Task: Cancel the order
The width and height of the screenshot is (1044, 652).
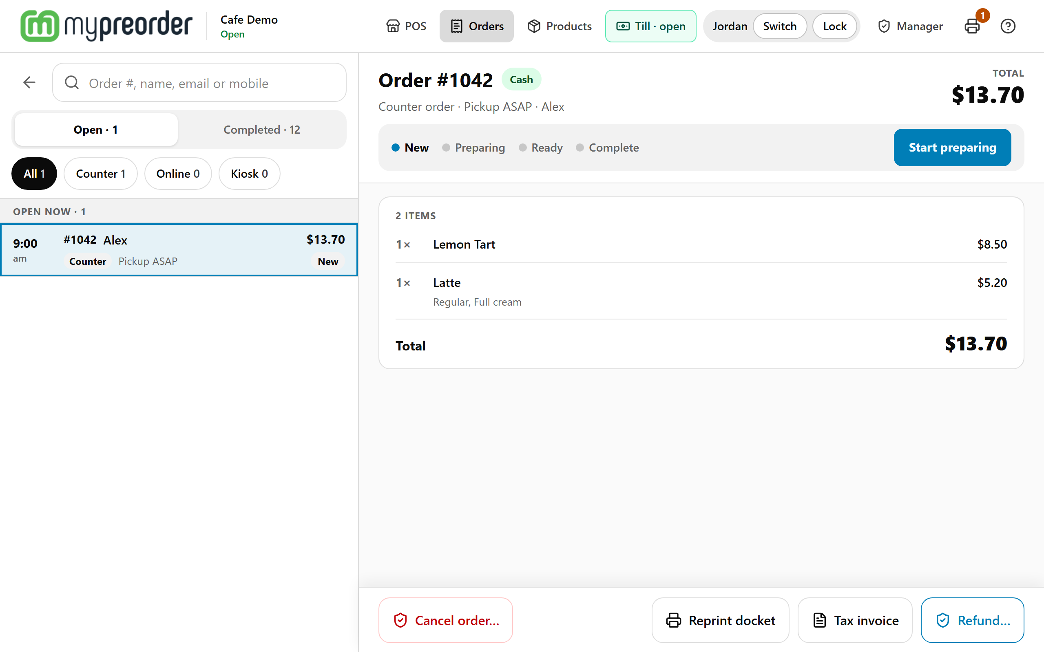Action: pyautogui.click(x=446, y=620)
